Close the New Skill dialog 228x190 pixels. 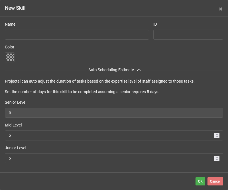tap(221, 9)
